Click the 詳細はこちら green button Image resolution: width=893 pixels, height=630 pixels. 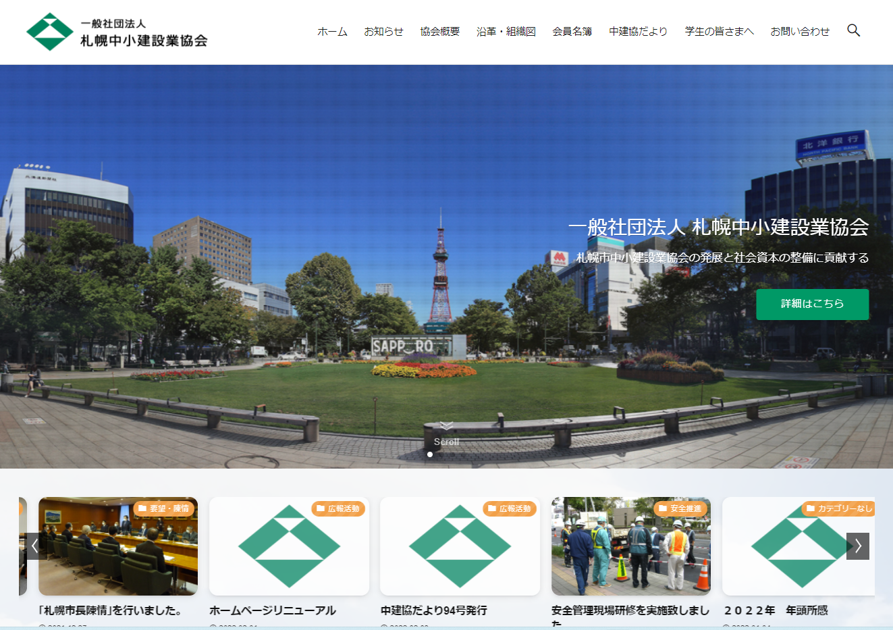(x=812, y=304)
